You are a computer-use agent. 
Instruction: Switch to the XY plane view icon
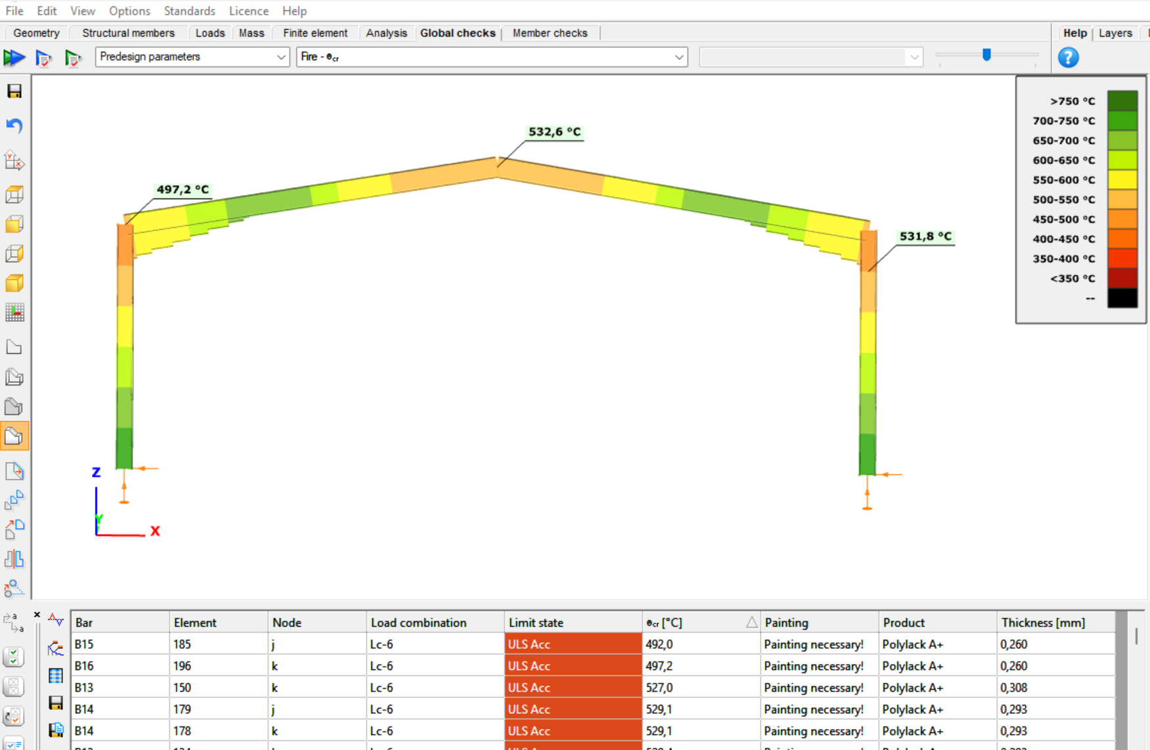pyautogui.click(x=14, y=160)
